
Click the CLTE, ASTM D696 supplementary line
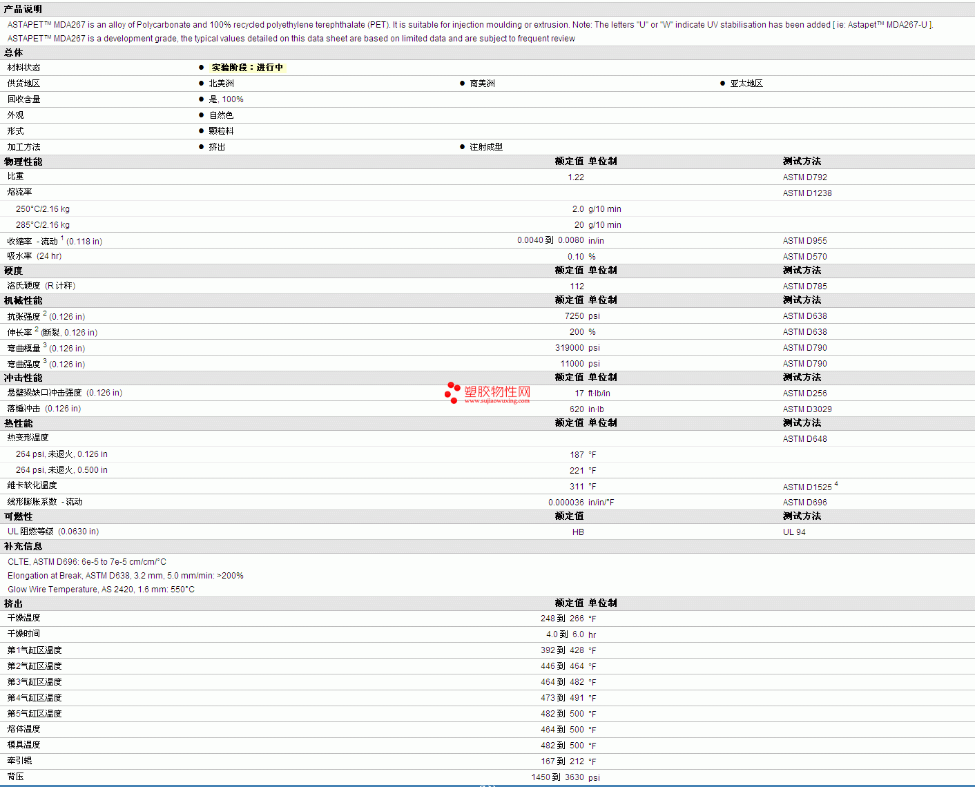click(87, 562)
